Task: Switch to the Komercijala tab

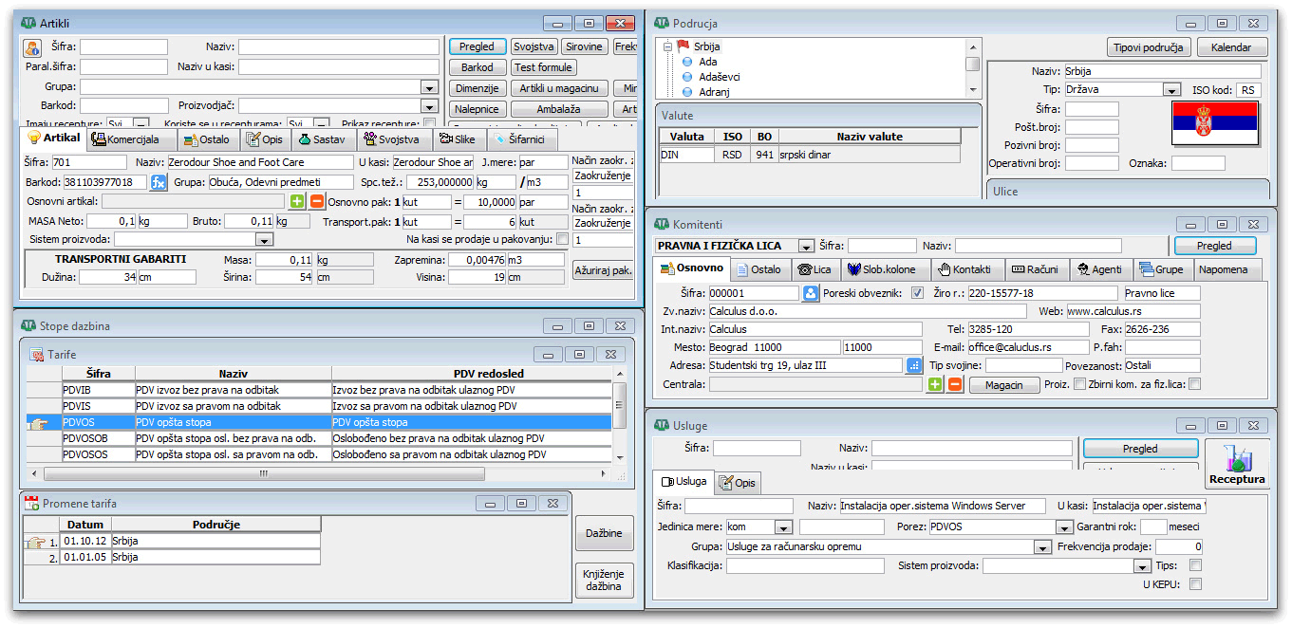Action: click(125, 139)
